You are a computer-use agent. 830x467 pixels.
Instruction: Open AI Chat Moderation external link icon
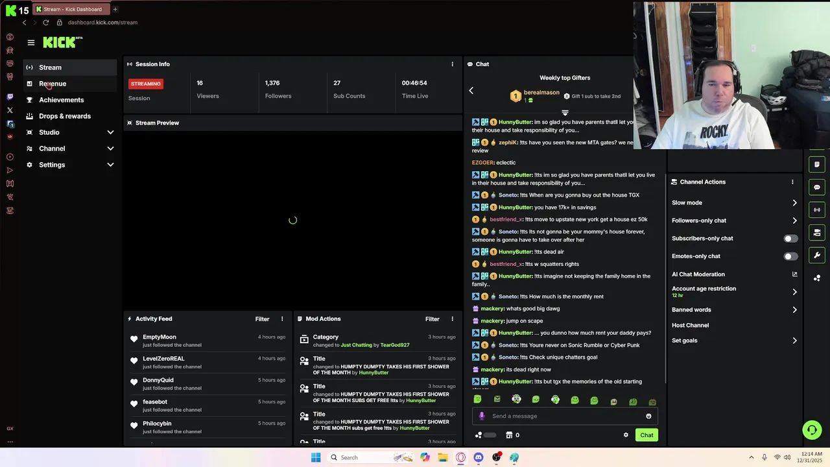[794, 274]
